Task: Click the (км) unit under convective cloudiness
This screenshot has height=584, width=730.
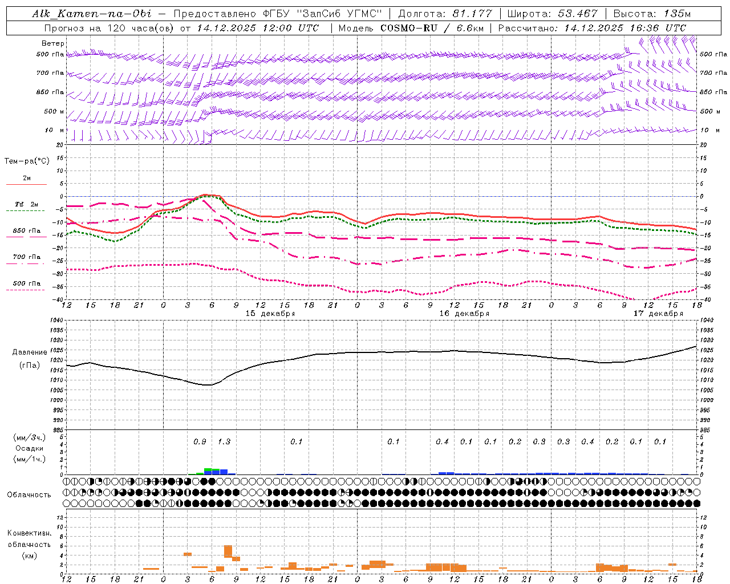Action: (x=29, y=555)
